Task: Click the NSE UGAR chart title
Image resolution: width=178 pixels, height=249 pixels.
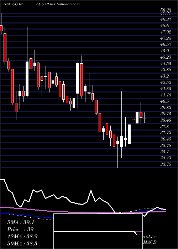Action: click(13, 4)
